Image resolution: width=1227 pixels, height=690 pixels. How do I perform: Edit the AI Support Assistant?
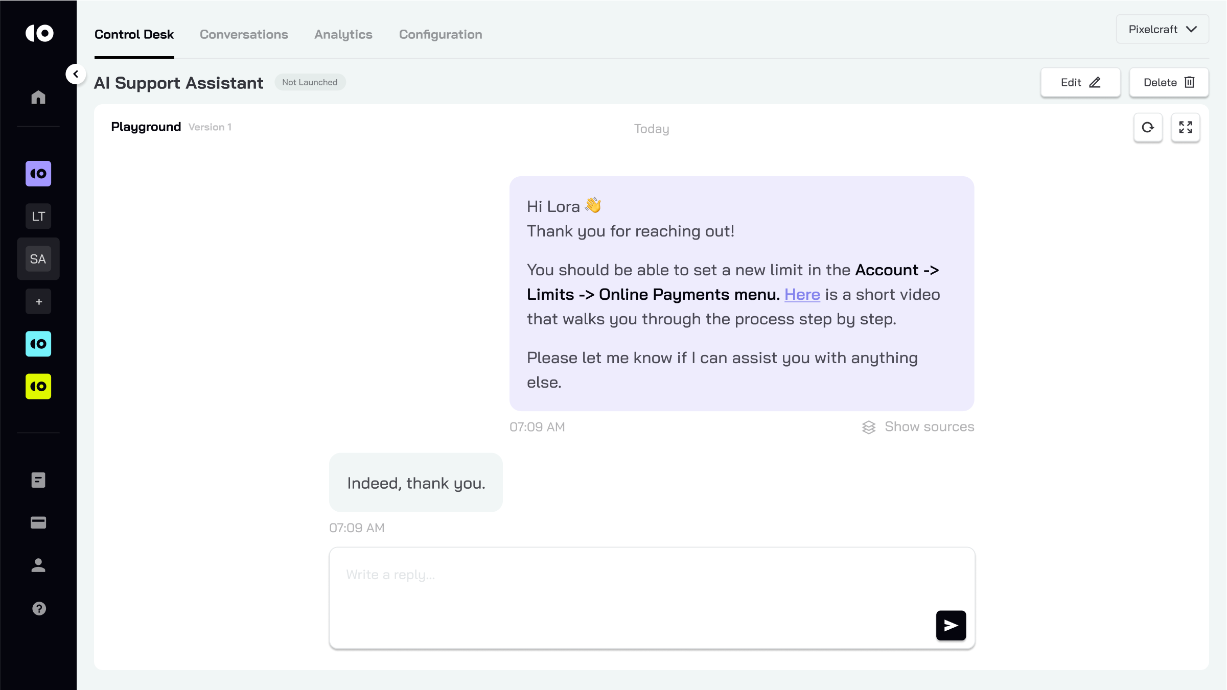pyautogui.click(x=1080, y=82)
